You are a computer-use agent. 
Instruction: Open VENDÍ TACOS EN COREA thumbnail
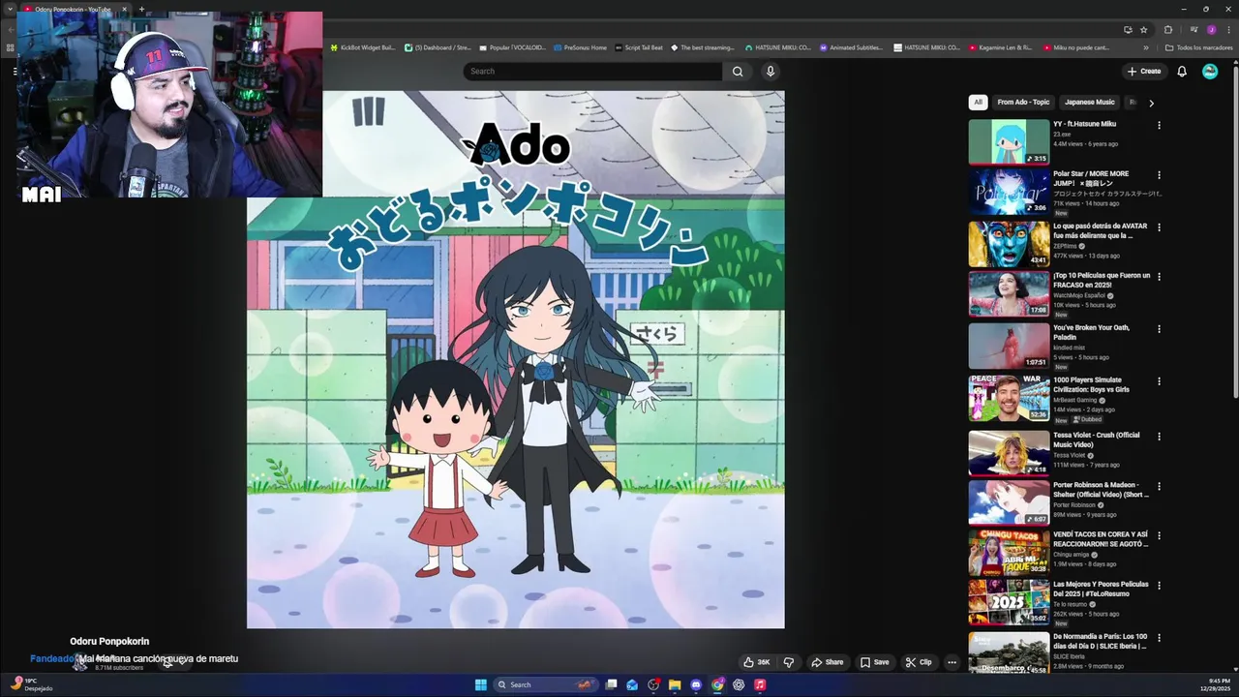pos(1009,552)
